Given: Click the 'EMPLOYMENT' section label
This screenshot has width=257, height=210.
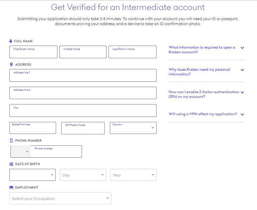Looking at the screenshot, I should tap(27, 188).
